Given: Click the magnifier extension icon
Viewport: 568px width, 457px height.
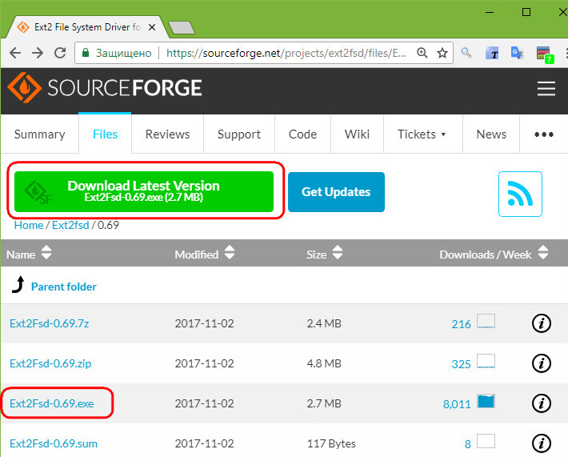Looking at the screenshot, I should coord(466,53).
